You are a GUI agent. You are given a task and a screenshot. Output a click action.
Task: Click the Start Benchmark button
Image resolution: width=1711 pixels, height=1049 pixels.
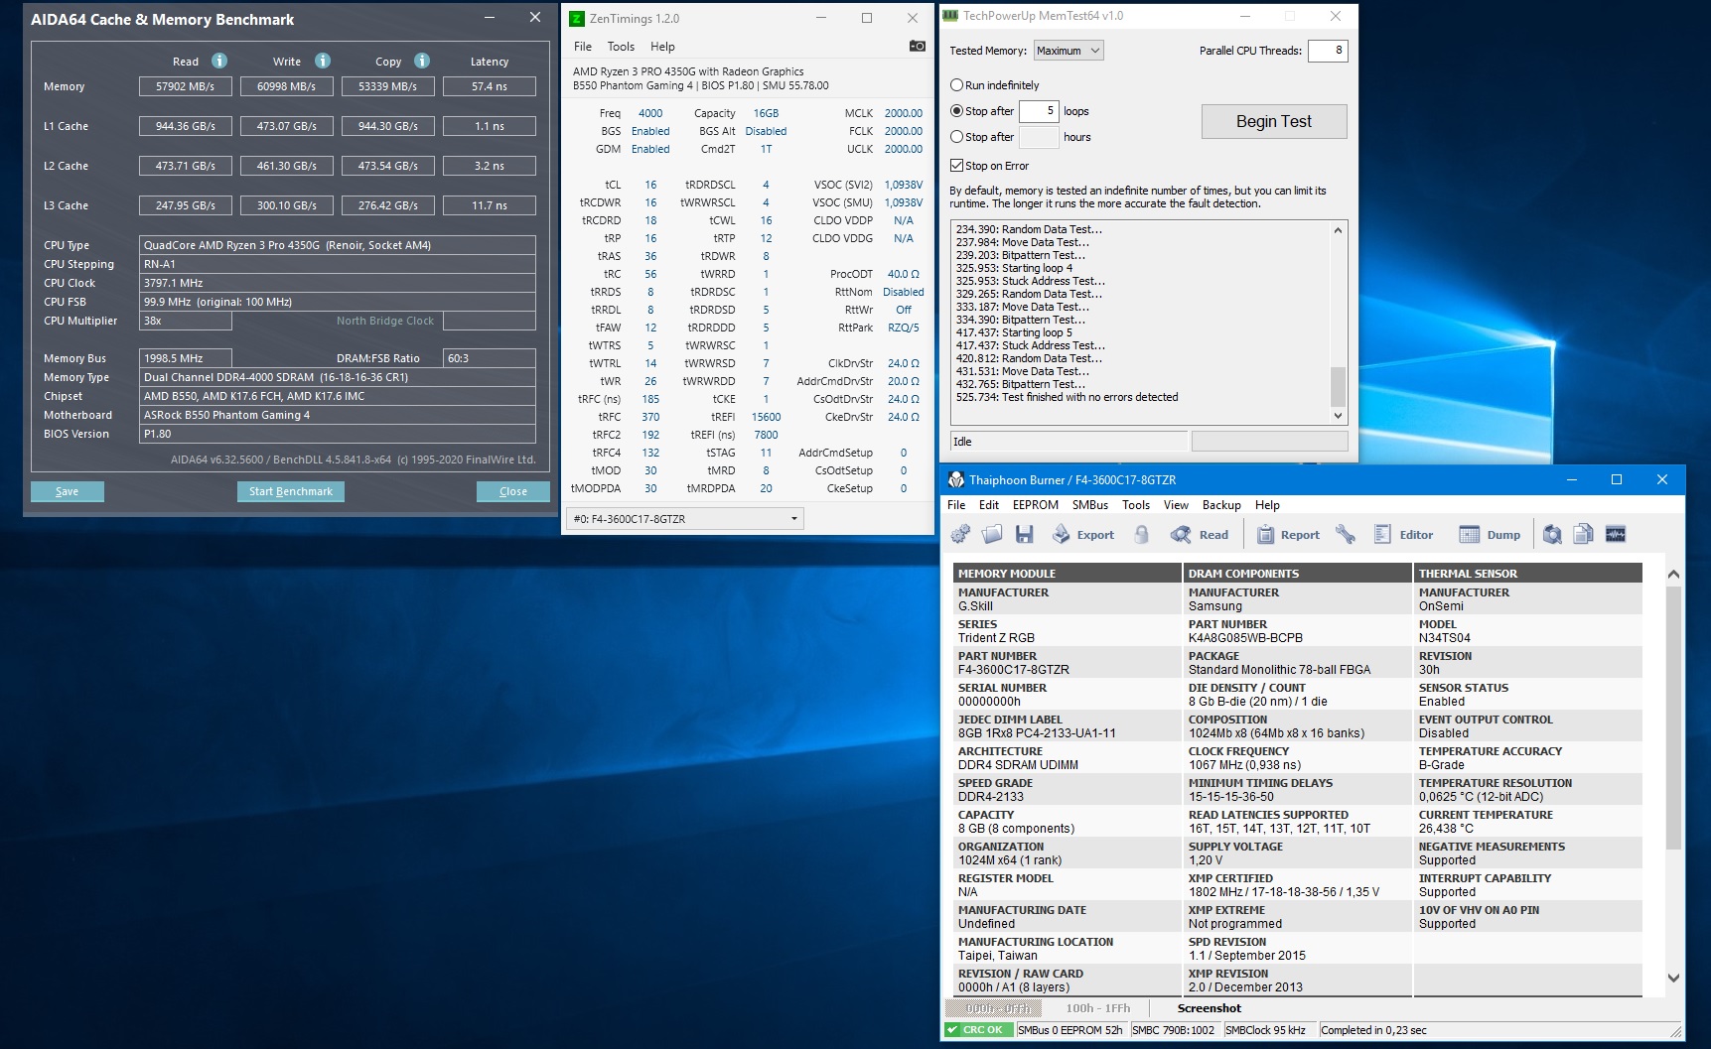click(291, 491)
